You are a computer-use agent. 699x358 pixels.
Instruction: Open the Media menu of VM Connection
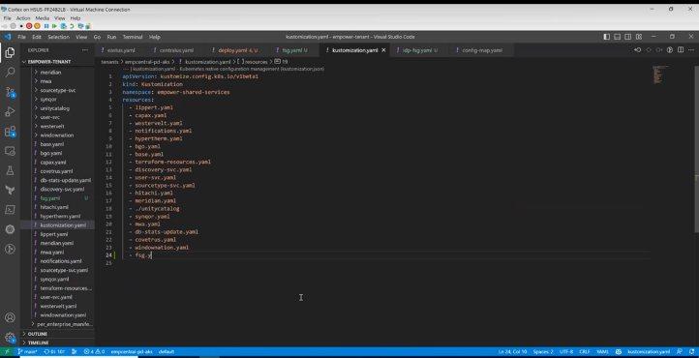43,18
